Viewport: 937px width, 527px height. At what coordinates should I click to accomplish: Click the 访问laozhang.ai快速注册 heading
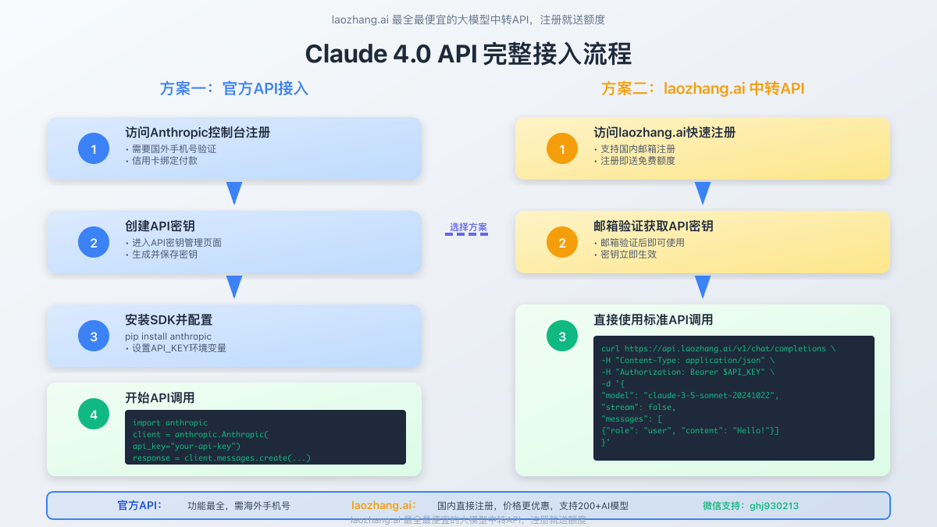tap(664, 133)
